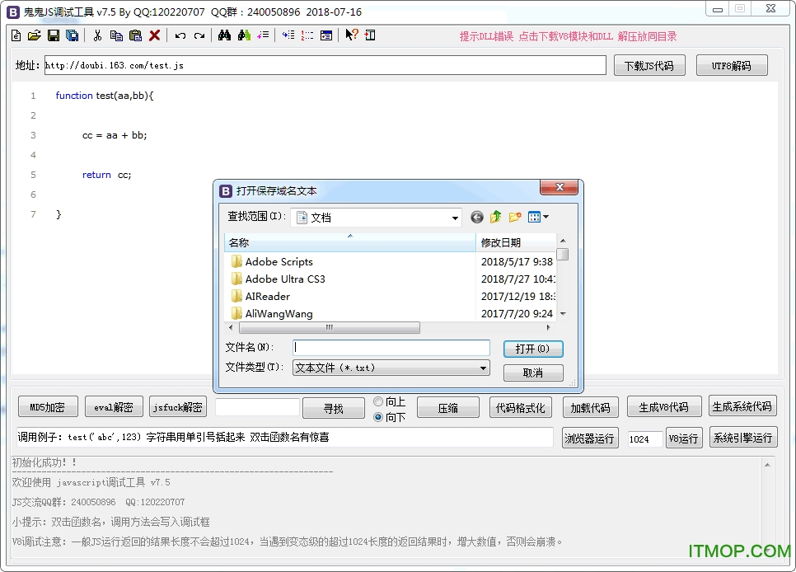Select the AIReader folder
Image resolution: width=796 pixels, height=572 pixels.
click(268, 296)
